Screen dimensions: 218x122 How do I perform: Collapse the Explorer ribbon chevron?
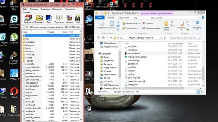[199, 17]
